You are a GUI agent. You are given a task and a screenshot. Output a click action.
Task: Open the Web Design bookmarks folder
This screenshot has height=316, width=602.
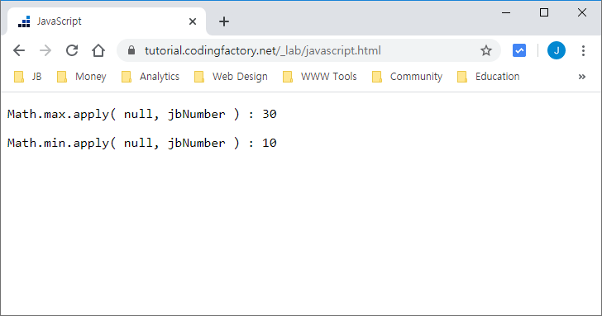click(231, 77)
